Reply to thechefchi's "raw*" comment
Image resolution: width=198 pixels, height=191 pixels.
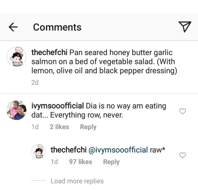(111, 162)
